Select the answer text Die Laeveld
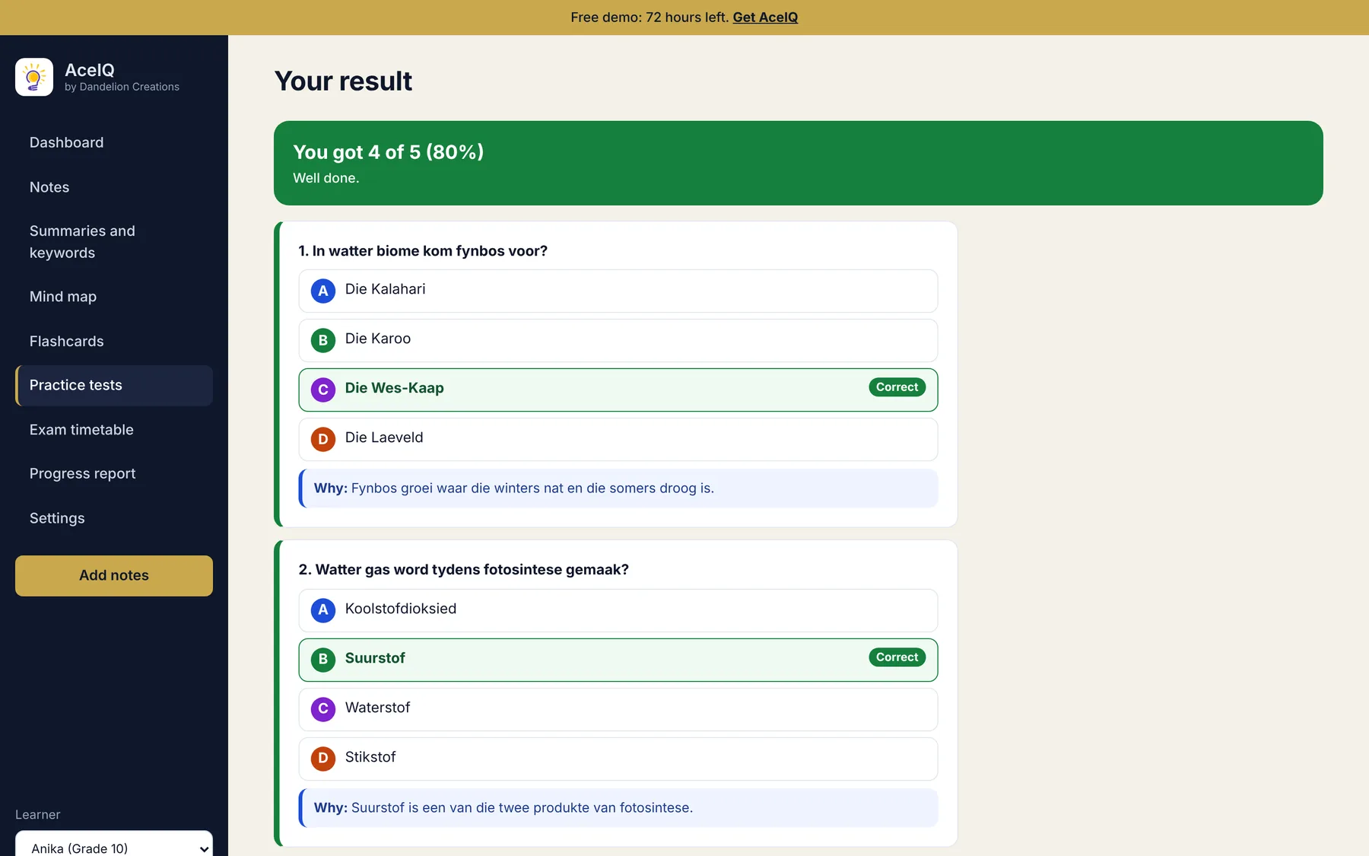Image resolution: width=1369 pixels, height=856 pixels. click(x=384, y=438)
